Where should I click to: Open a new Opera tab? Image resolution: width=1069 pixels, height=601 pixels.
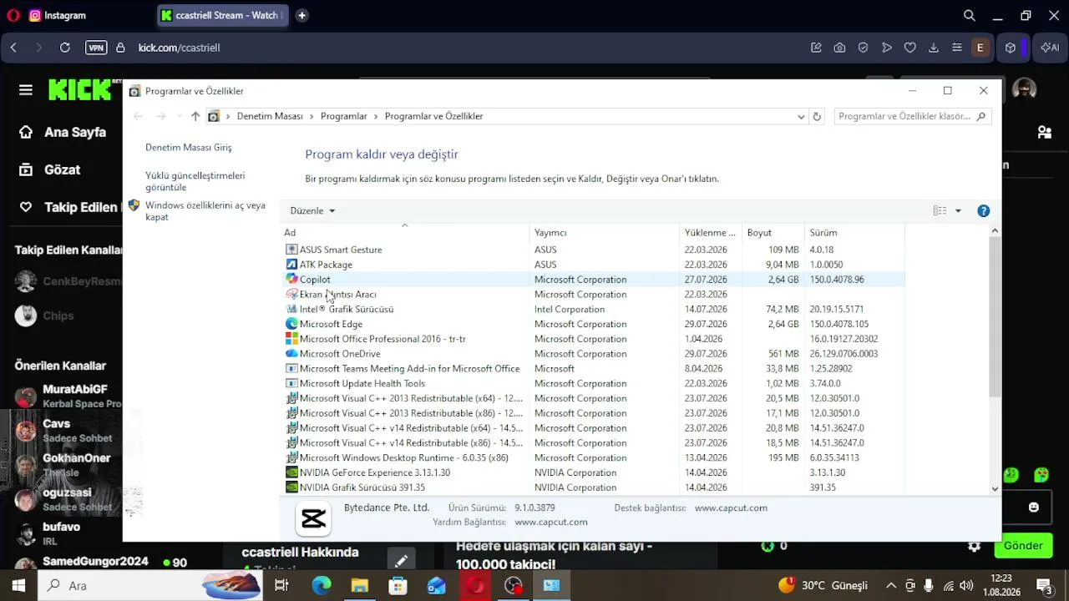coord(301,15)
